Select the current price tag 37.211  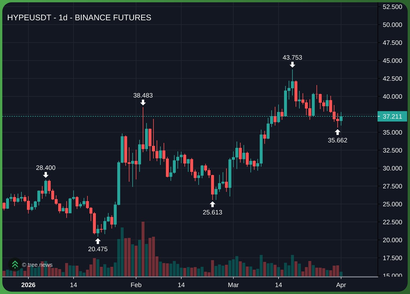tap(392, 116)
